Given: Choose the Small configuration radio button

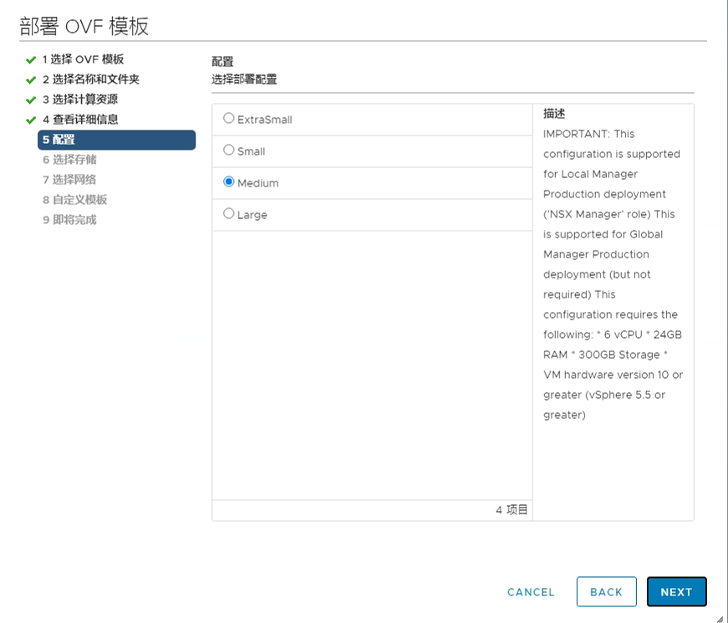Looking at the screenshot, I should click(229, 151).
